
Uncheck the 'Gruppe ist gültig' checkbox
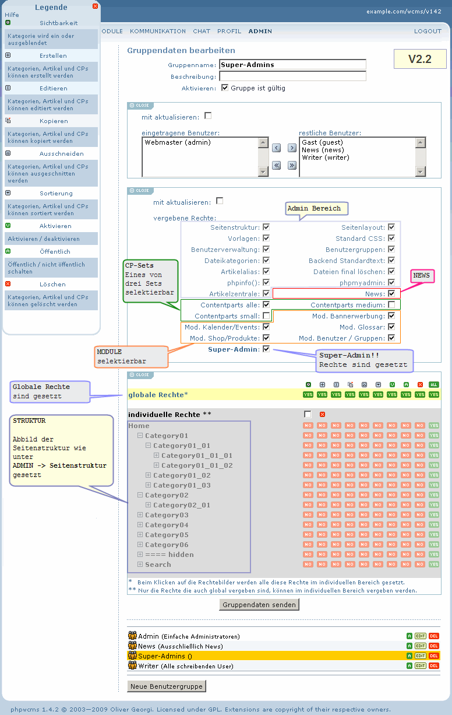coord(225,88)
